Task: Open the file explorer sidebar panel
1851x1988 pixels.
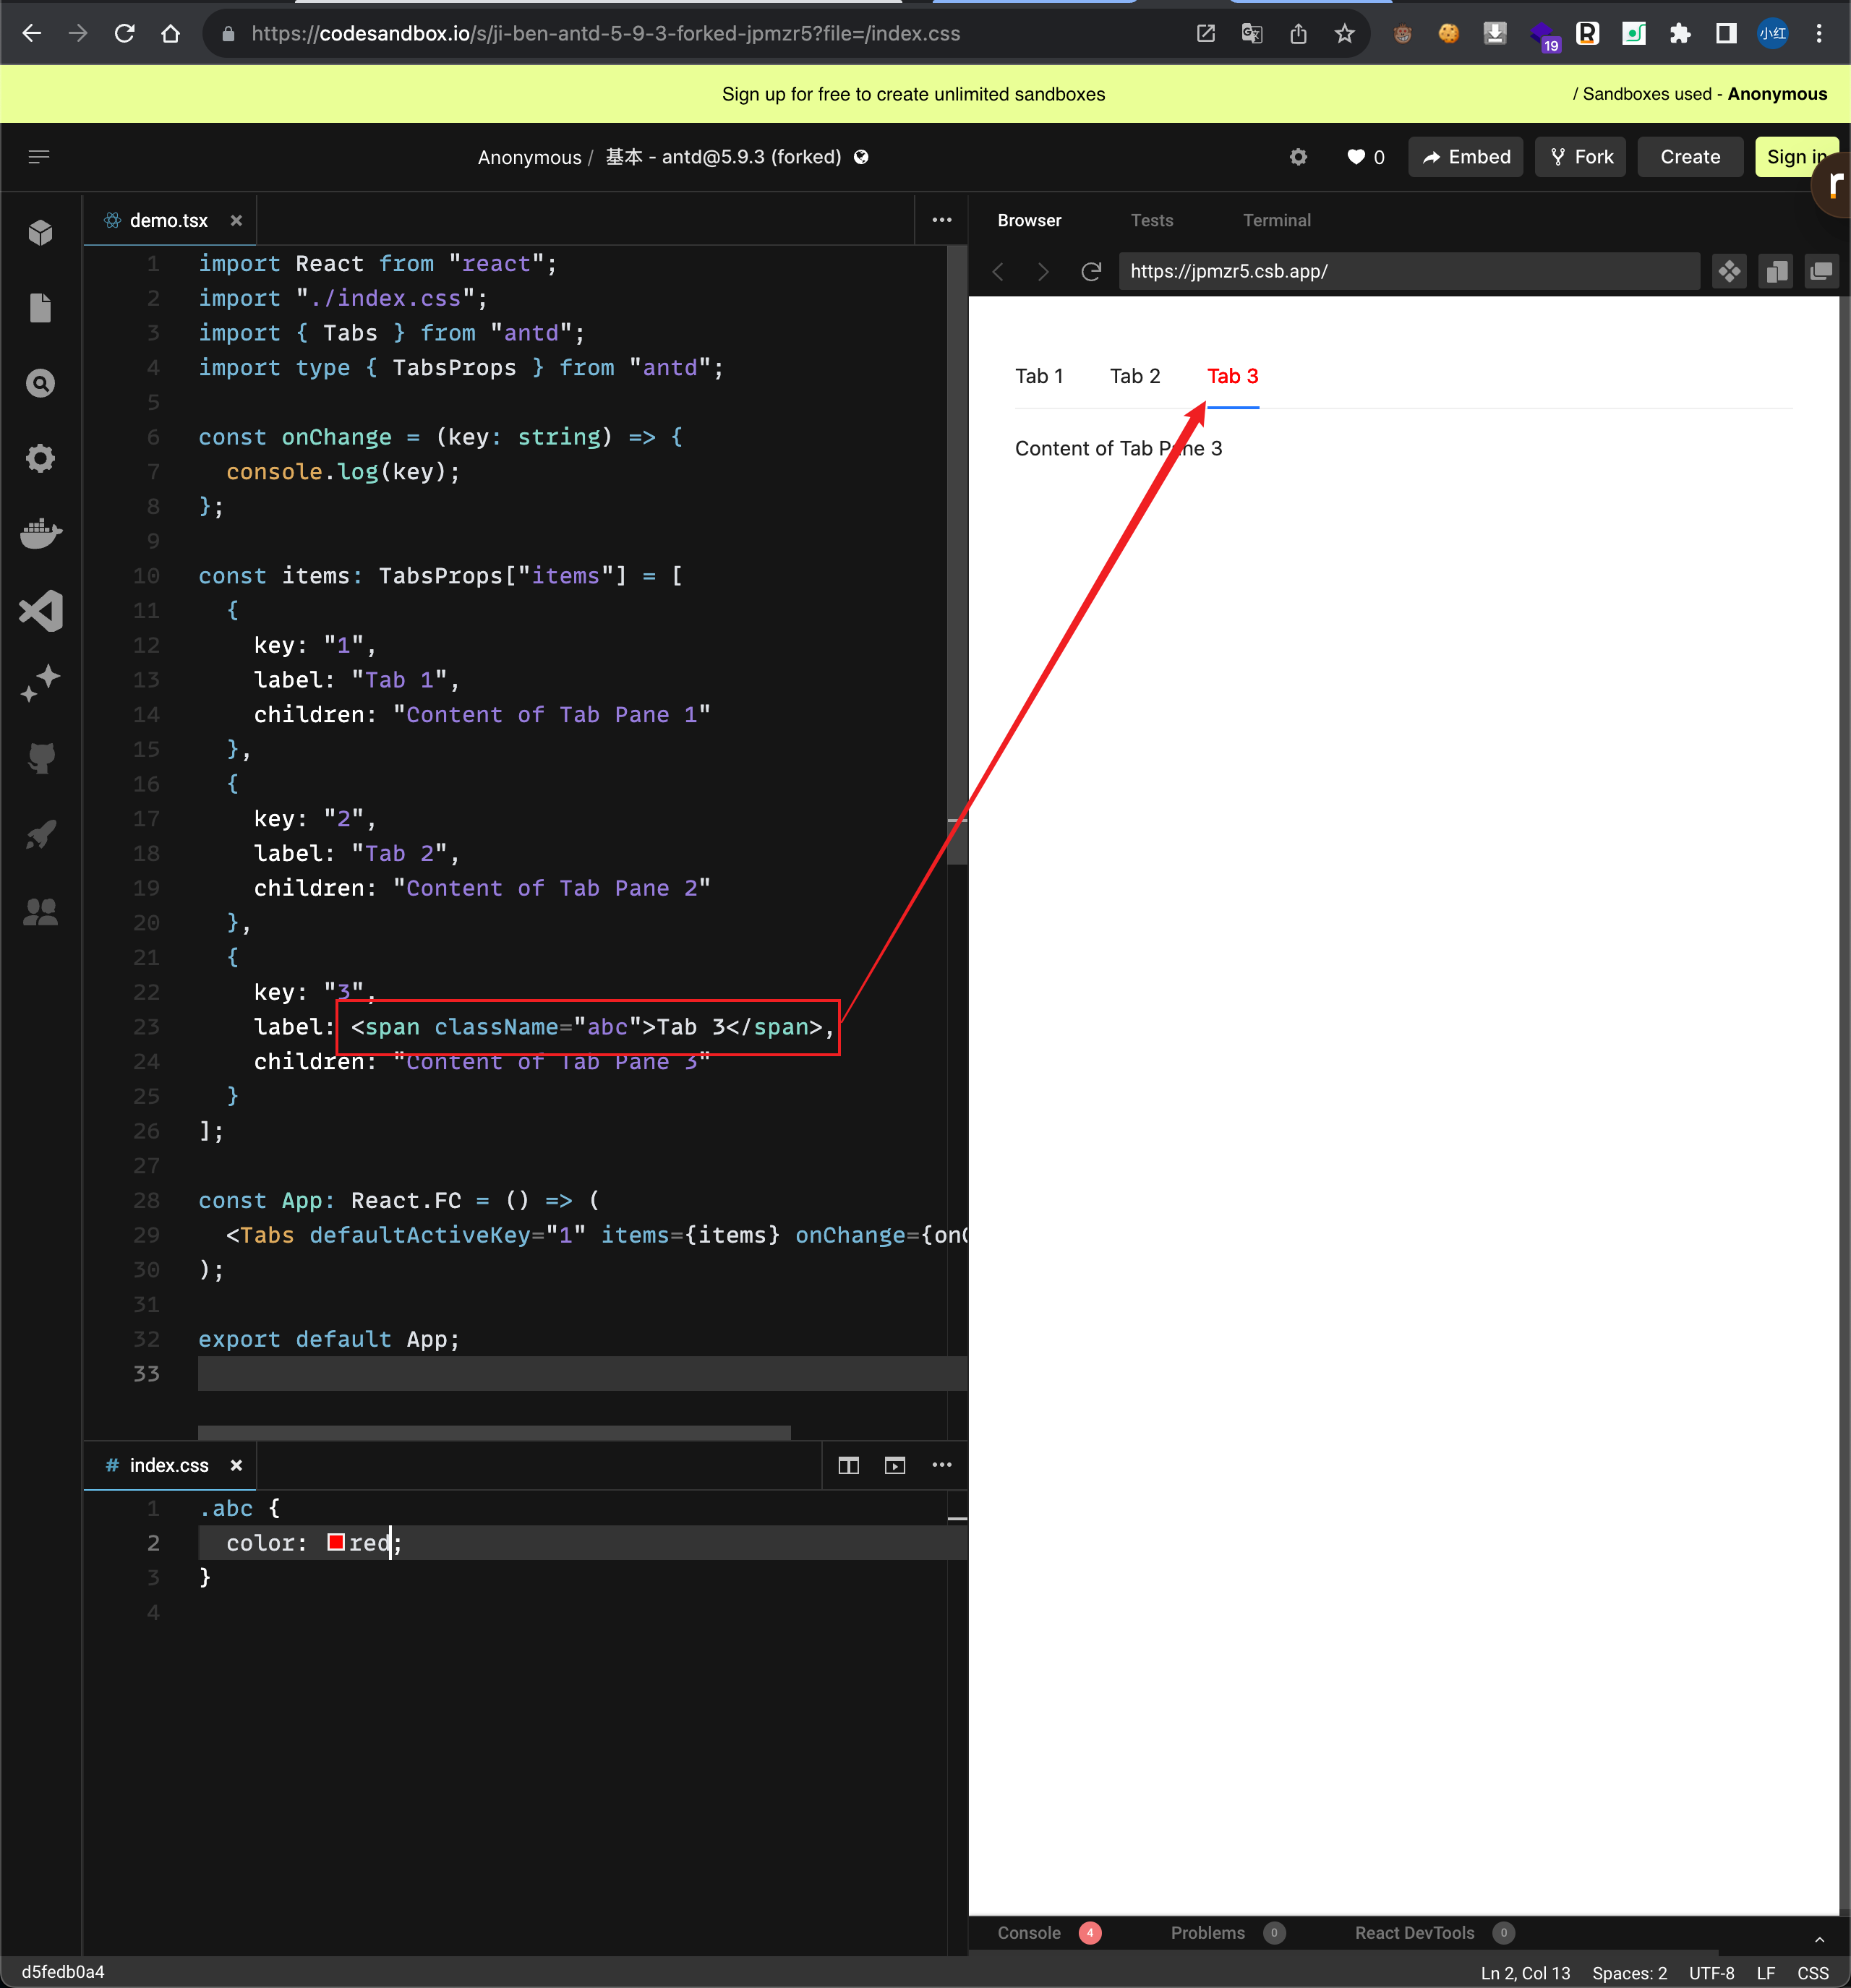Action: tap(40, 308)
